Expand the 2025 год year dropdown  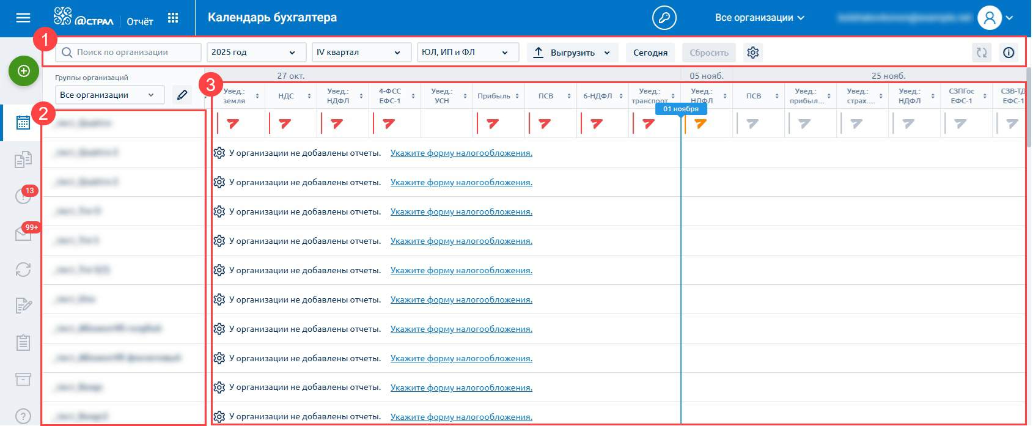(253, 53)
